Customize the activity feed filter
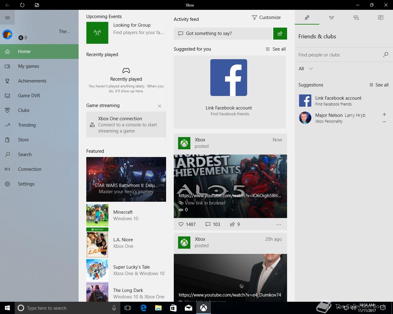The width and height of the screenshot is (393, 314). (266, 17)
